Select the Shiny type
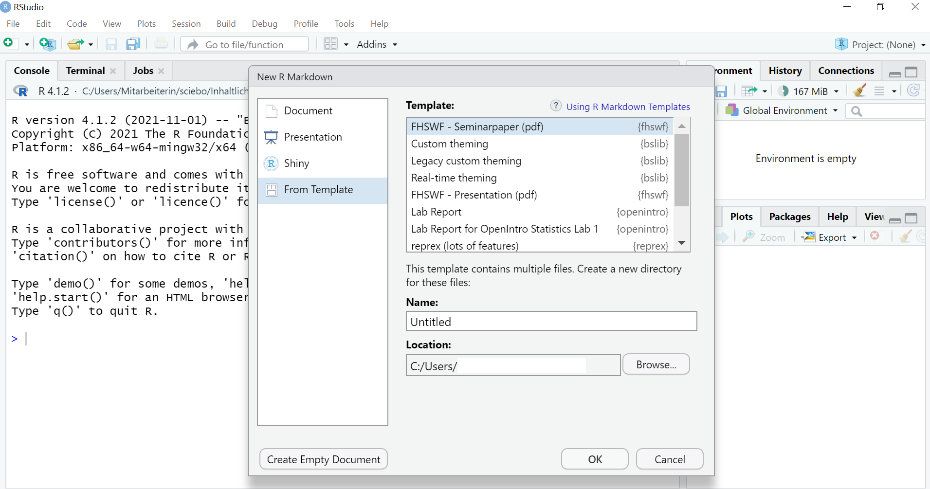Screen dimensions: 930x489 [323, 163]
